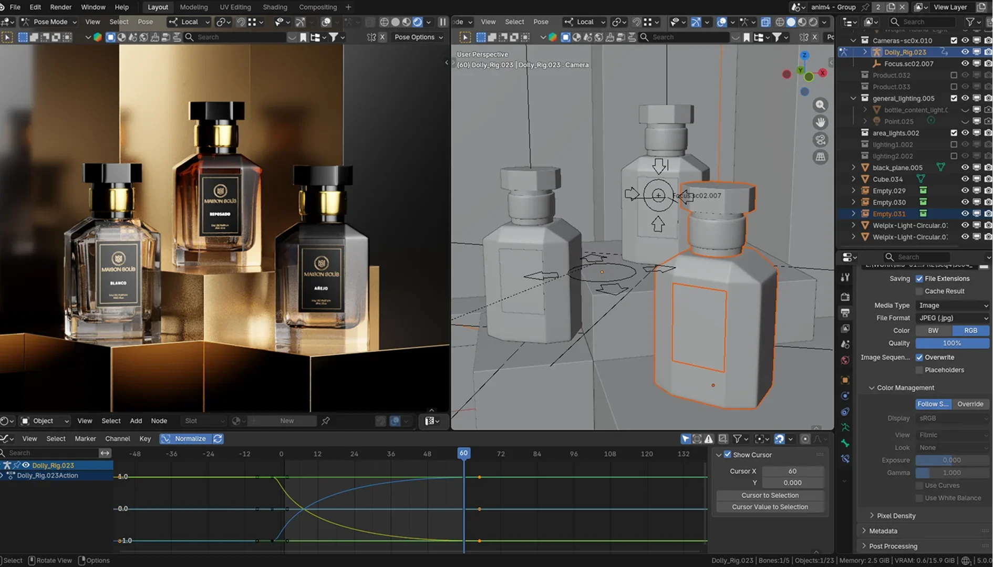993x567 pixels.
Task: Pin the node editor with the pin icon
Action: (x=325, y=421)
